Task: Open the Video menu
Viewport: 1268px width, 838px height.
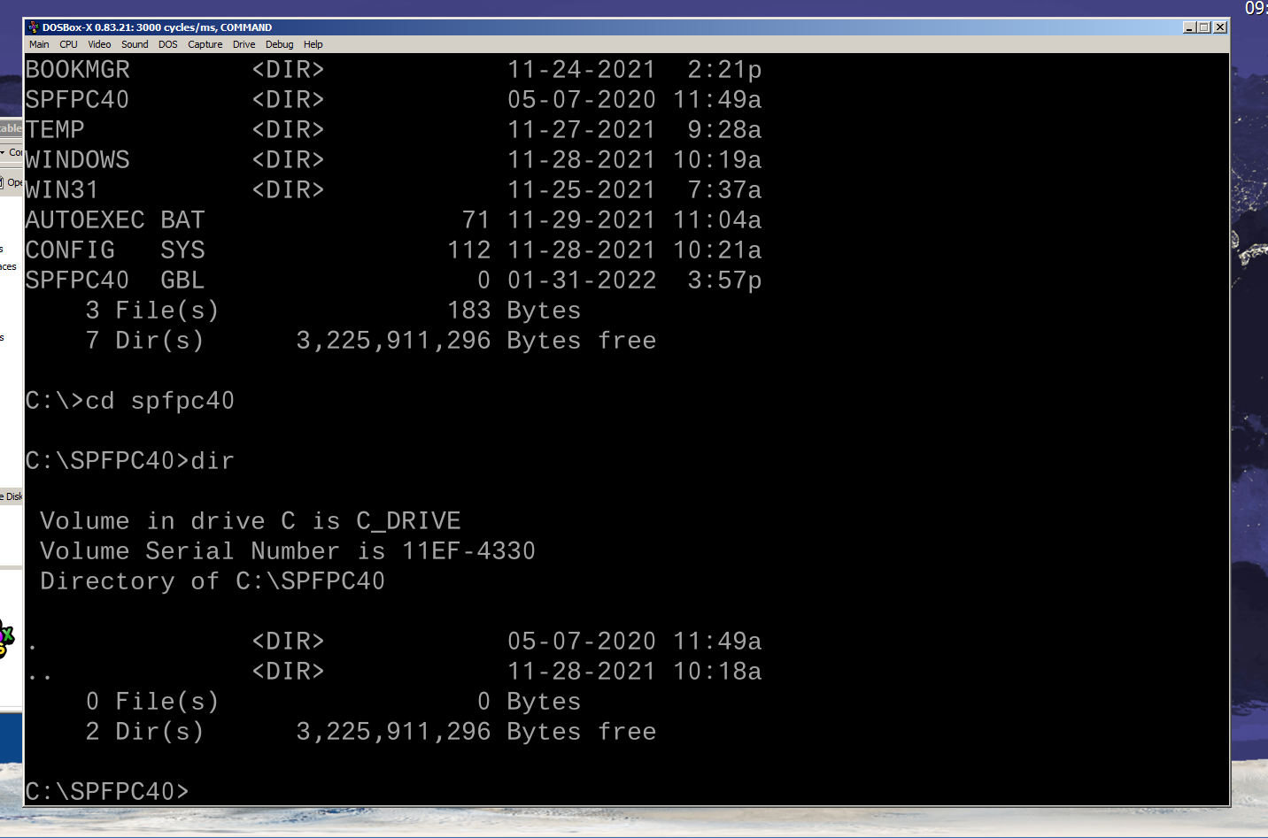Action: pyautogui.click(x=99, y=44)
